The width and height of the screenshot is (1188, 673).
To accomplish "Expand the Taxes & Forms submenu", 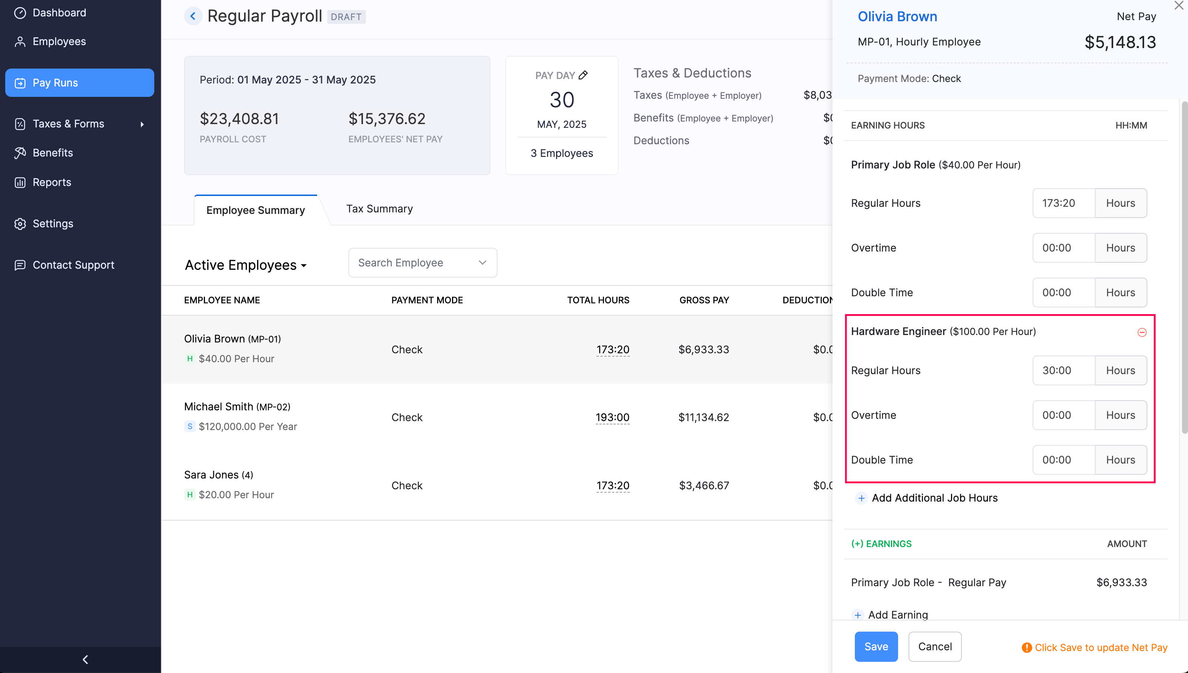I will [x=142, y=124].
